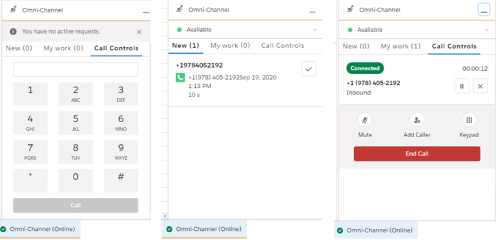Tap the pound key on the keypad
The width and height of the screenshot is (496, 240).
pyautogui.click(x=121, y=180)
